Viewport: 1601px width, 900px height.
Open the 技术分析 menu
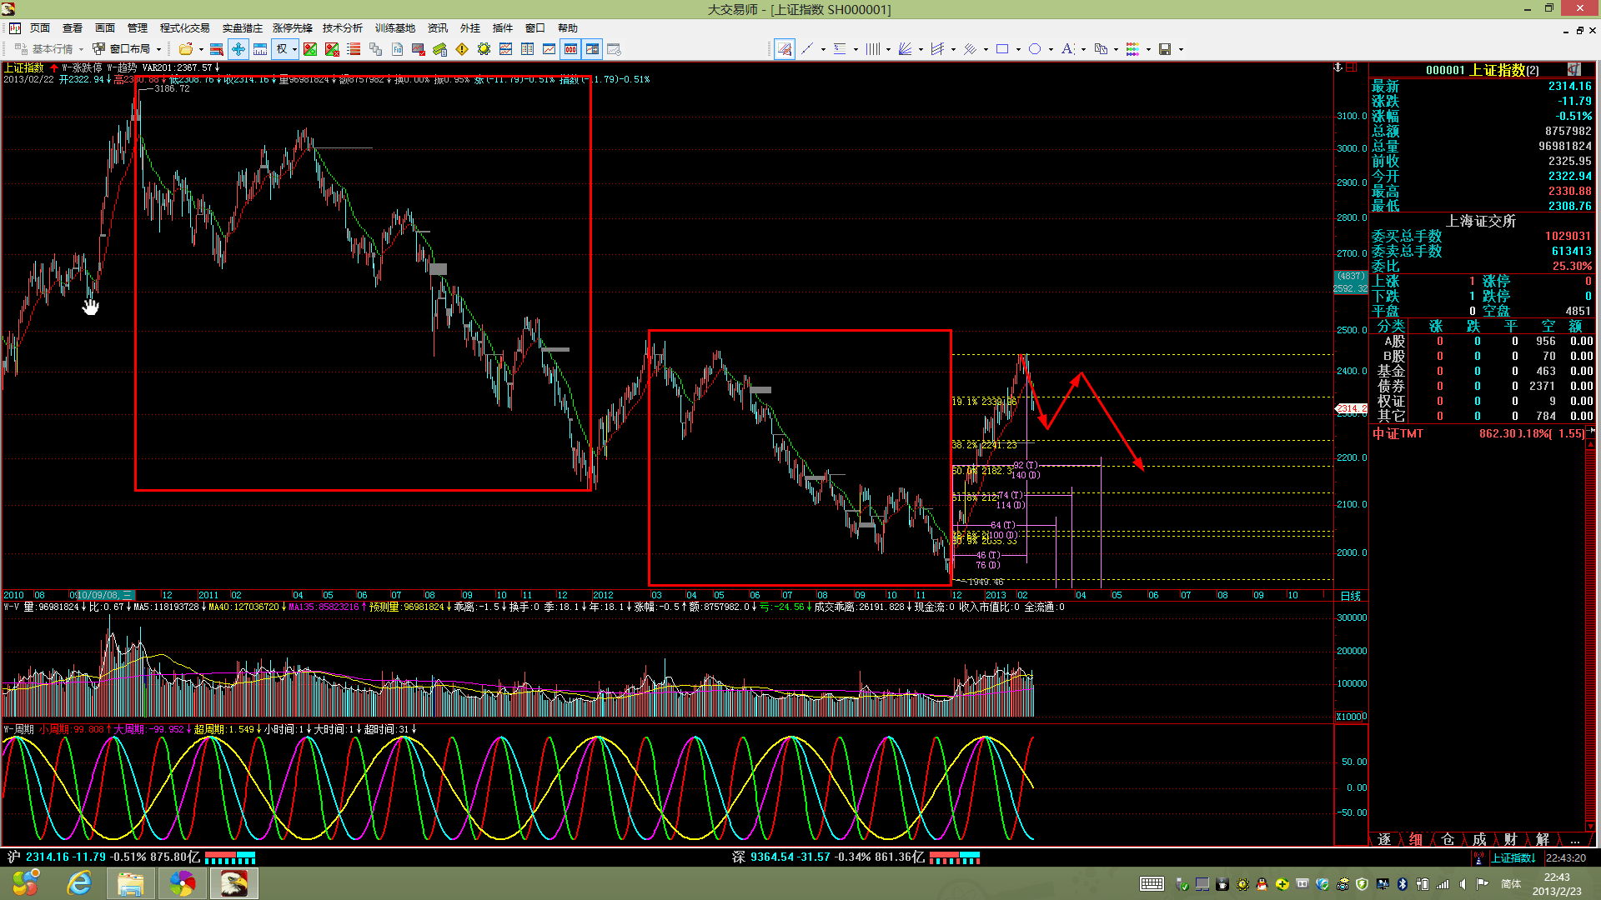[342, 28]
